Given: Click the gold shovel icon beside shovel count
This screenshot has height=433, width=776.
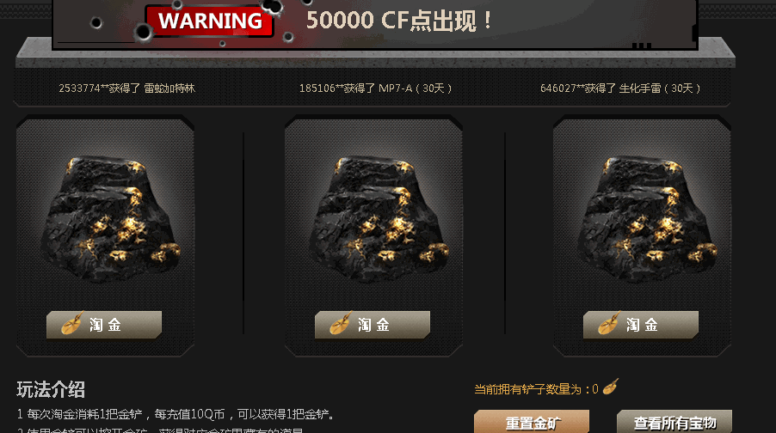Looking at the screenshot, I should [611, 387].
